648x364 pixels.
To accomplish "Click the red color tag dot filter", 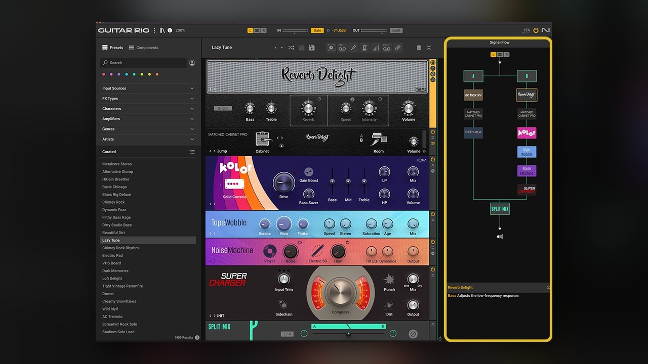I will (104, 75).
